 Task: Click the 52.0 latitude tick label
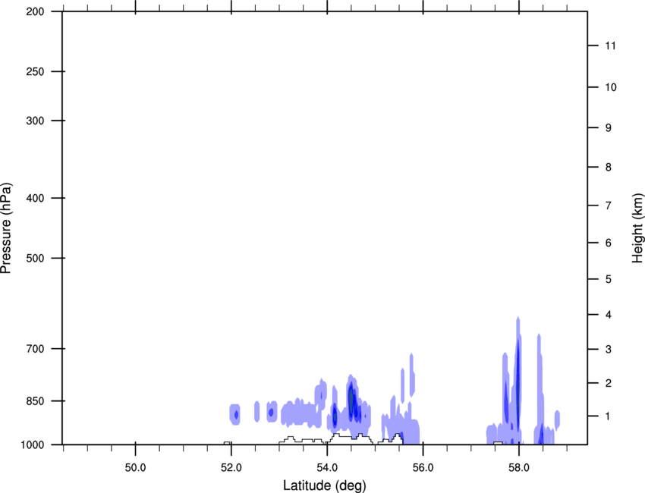(x=231, y=468)
